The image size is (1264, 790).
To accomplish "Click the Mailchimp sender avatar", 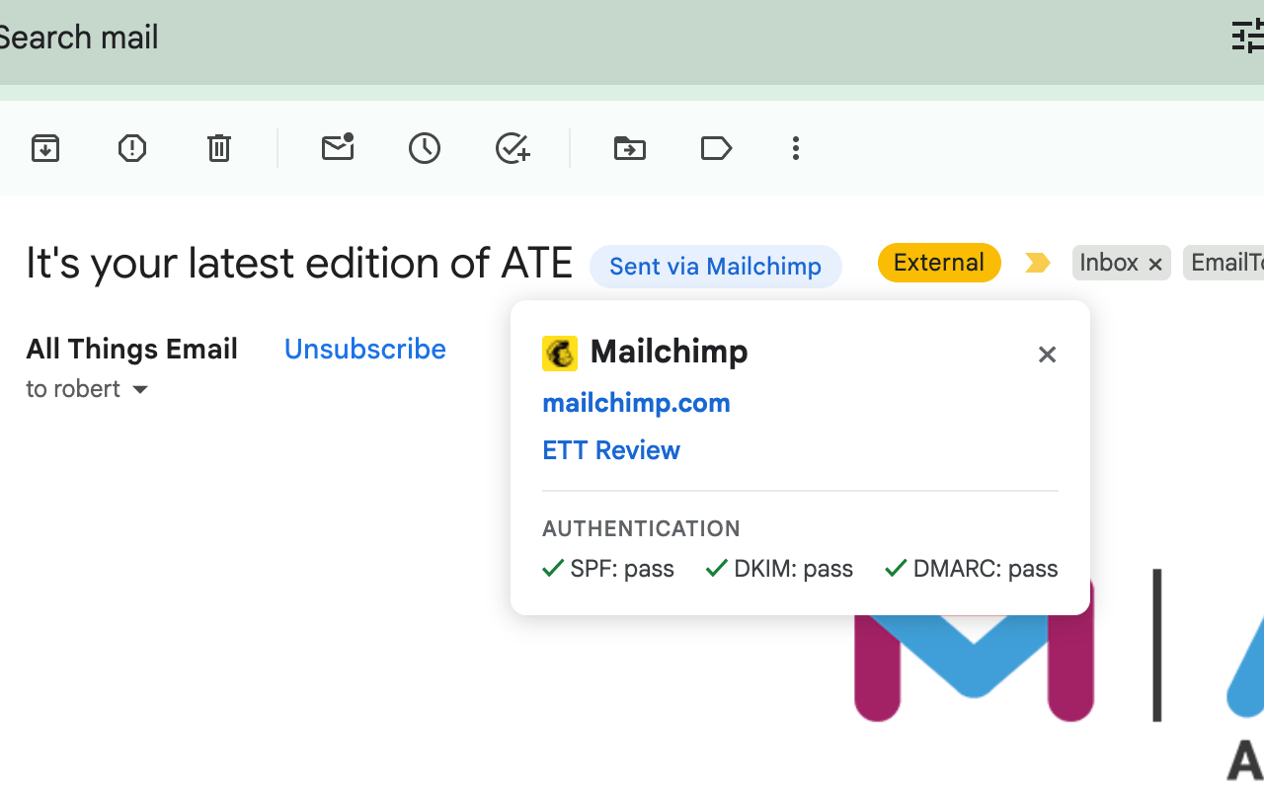I will (560, 353).
